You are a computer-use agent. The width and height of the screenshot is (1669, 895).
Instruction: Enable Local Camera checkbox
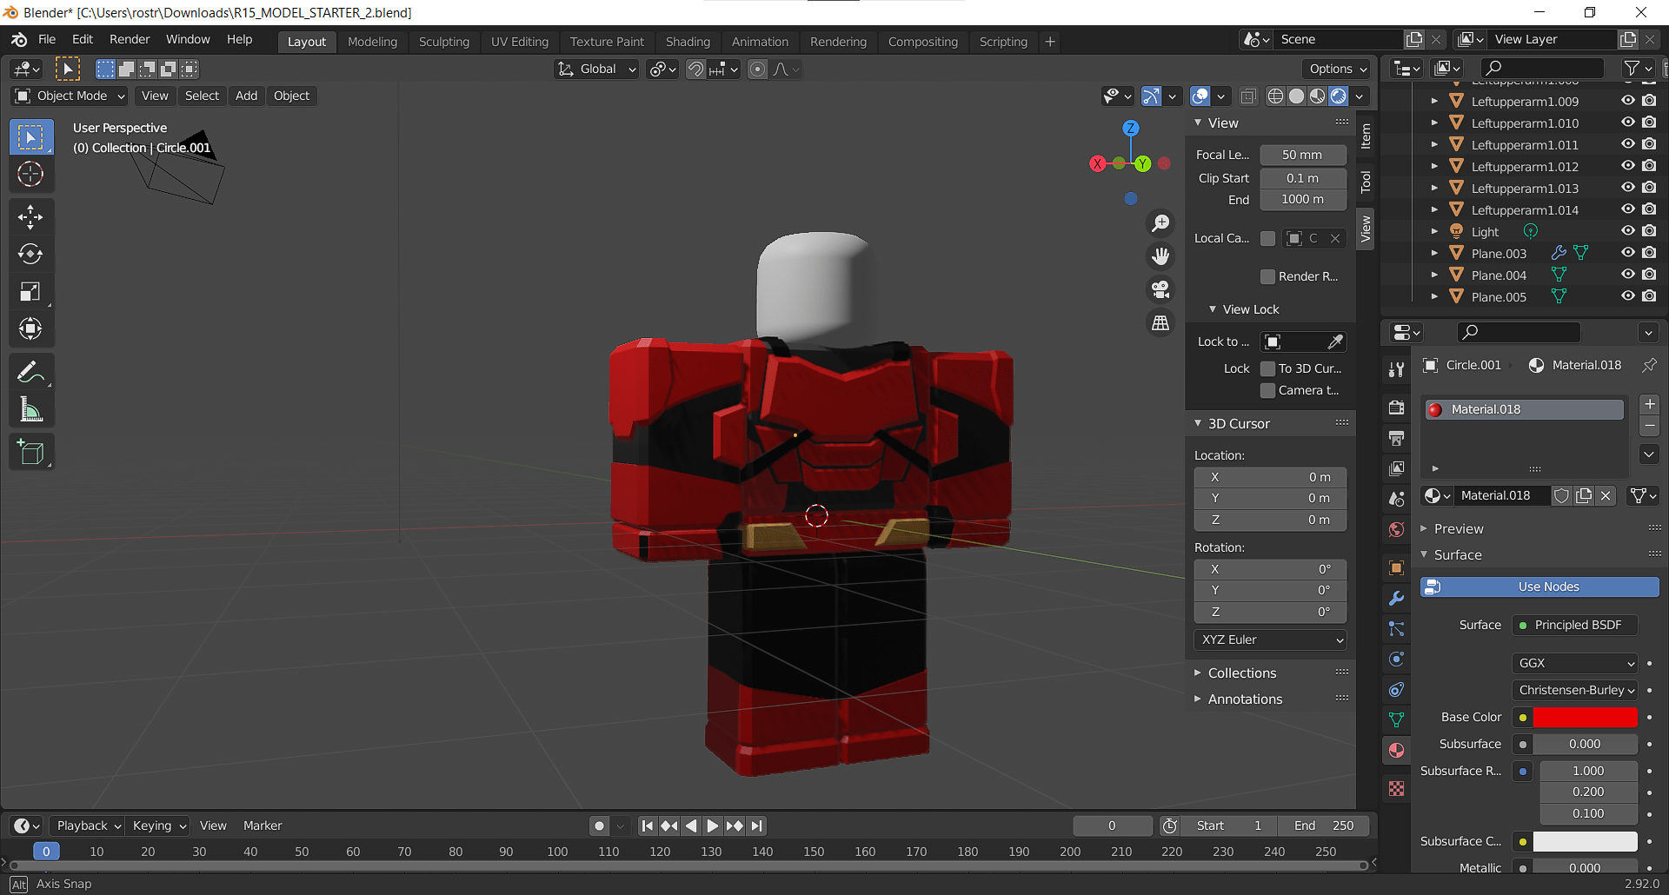[x=1268, y=238]
